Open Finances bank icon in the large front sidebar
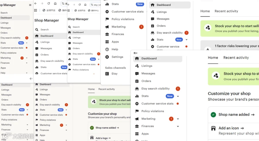The image size is (259, 141). [x=137, y=126]
